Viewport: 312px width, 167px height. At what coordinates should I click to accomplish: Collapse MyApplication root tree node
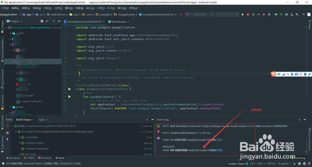(7, 27)
